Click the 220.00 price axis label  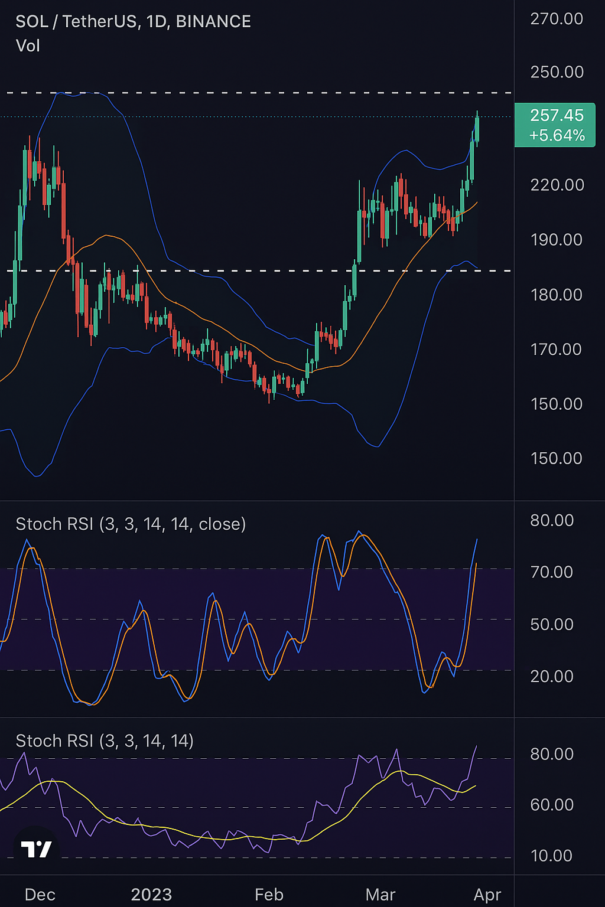click(x=557, y=185)
